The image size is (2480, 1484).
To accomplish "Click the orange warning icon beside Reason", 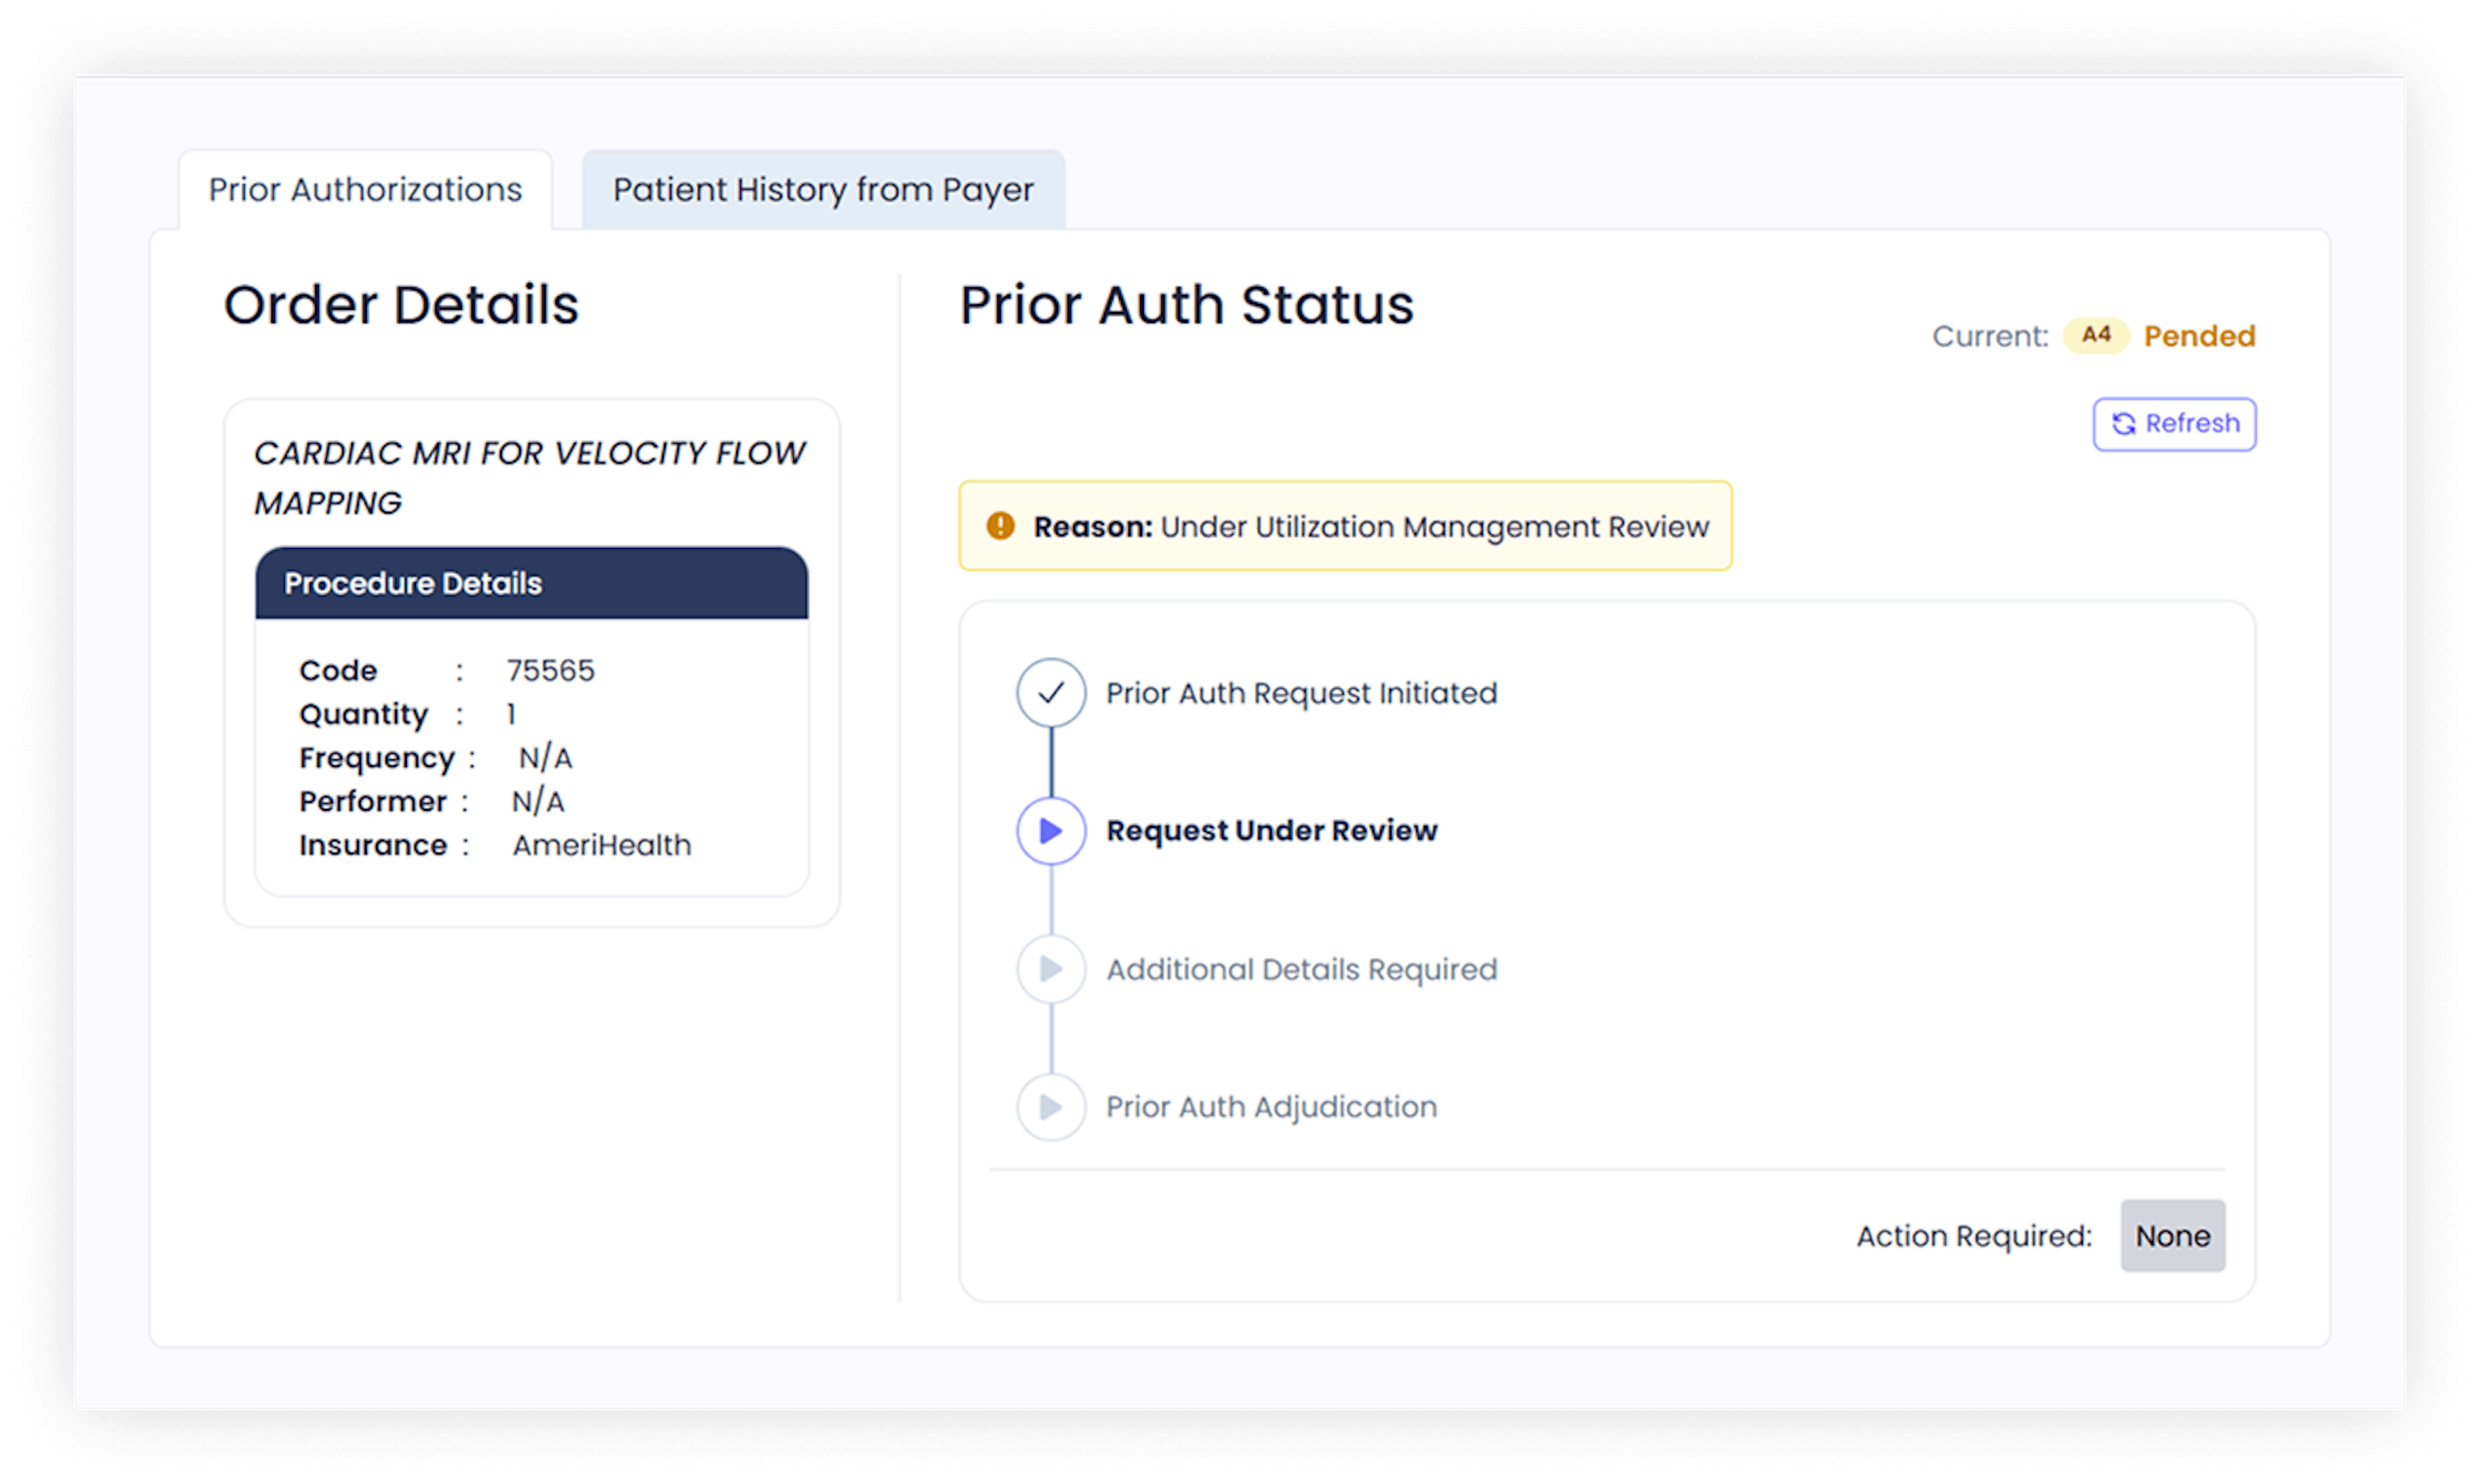I will click(x=1000, y=526).
